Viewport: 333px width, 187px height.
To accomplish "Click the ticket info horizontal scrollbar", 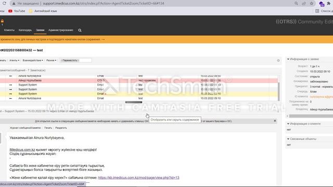I will (x=311, y=116).
